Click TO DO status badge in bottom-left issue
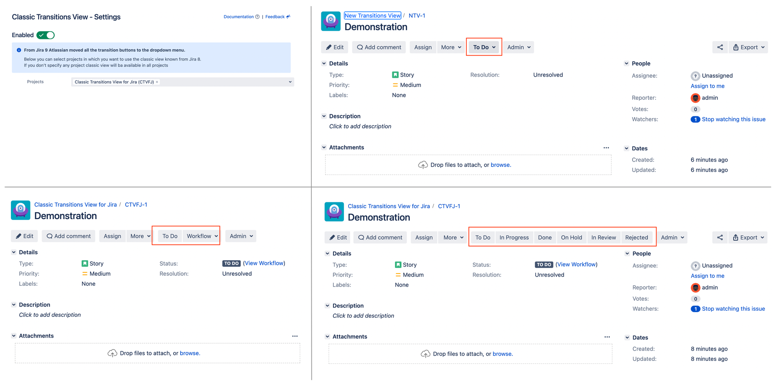779x389 pixels. pos(231,263)
